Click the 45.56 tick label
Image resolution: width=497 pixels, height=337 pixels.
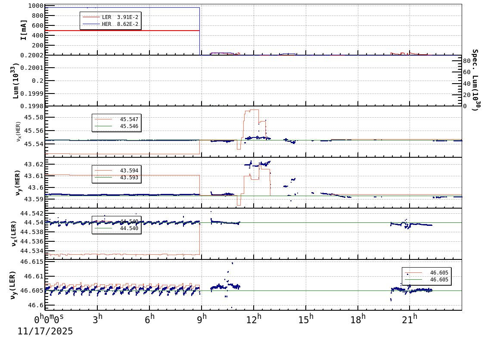click(34, 131)
